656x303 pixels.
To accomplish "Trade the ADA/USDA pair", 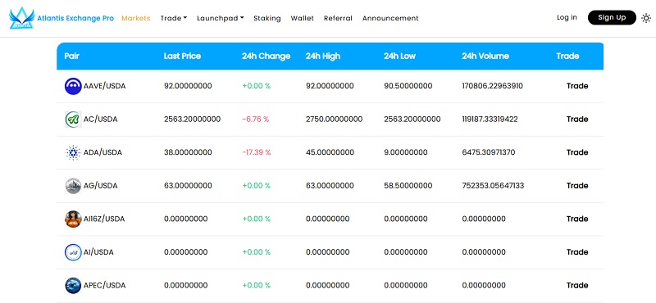I will [577, 152].
